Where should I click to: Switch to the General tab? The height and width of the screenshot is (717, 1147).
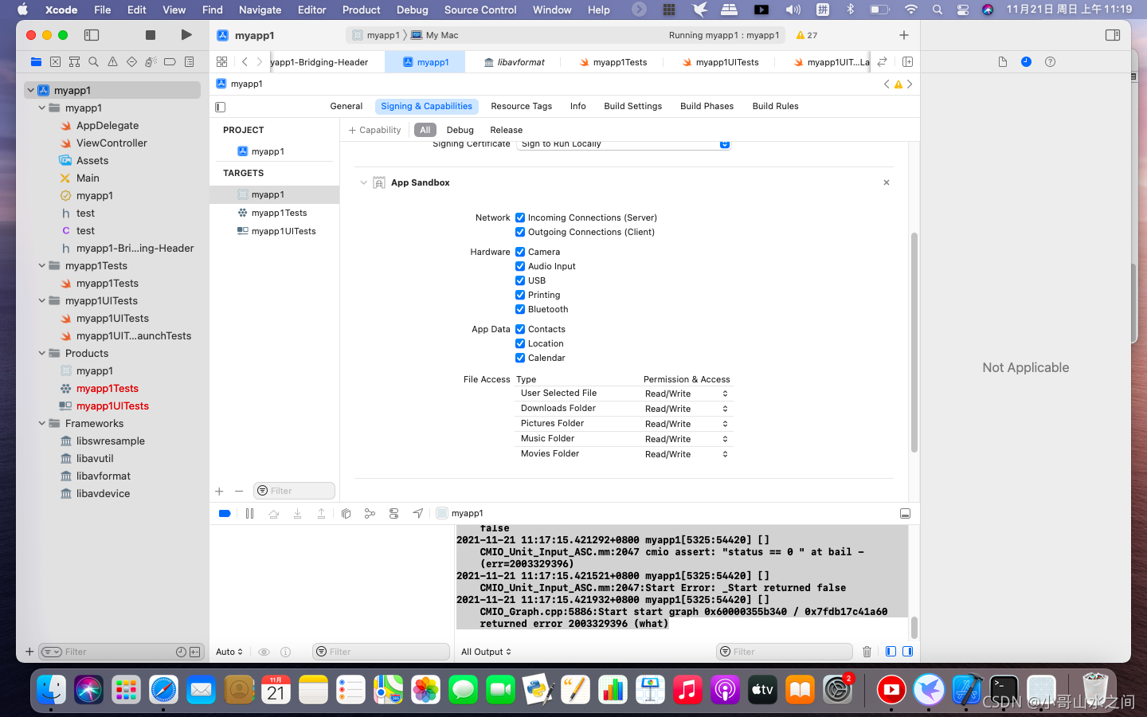pos(346,106)
